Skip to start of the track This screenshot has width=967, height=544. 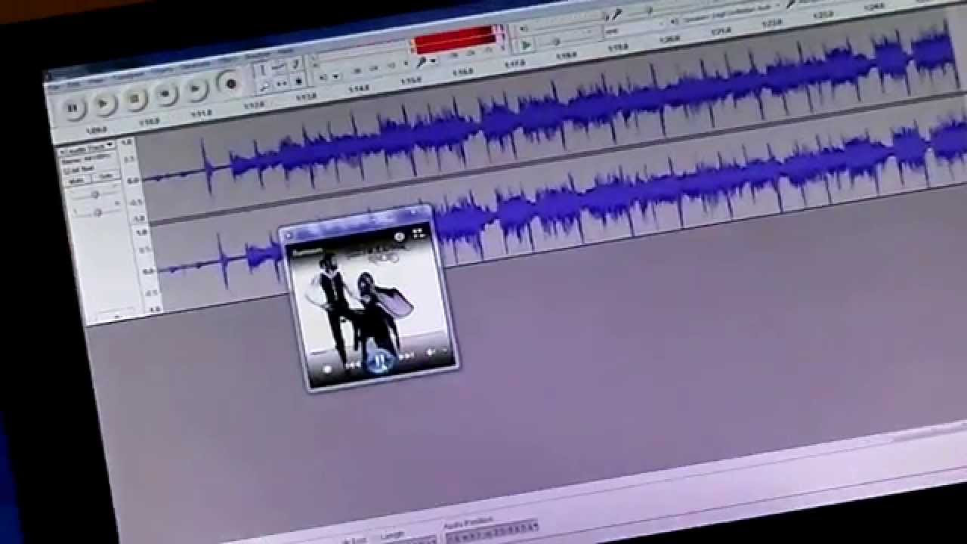click(x=165, y=94)
